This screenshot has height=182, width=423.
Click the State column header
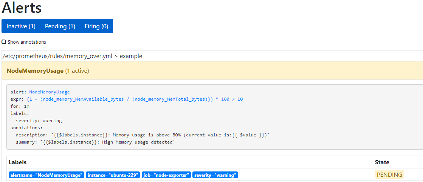[x=382, y=162]
